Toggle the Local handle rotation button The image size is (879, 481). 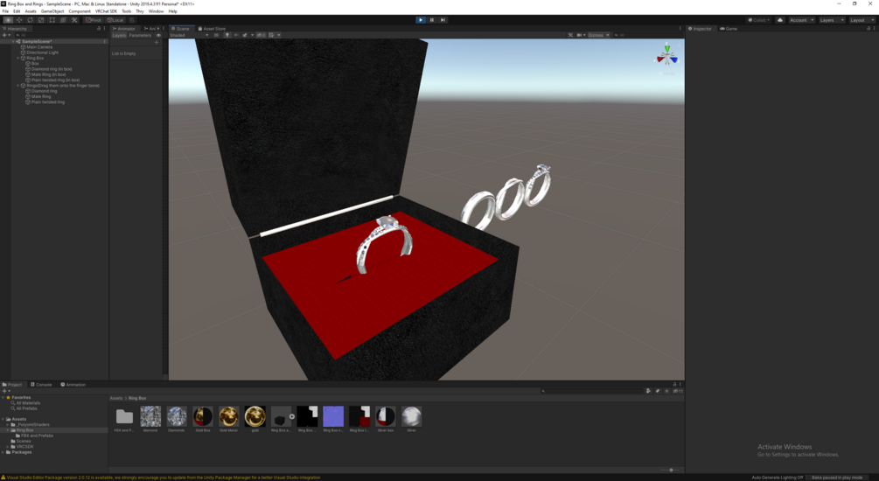click(115, 19)
